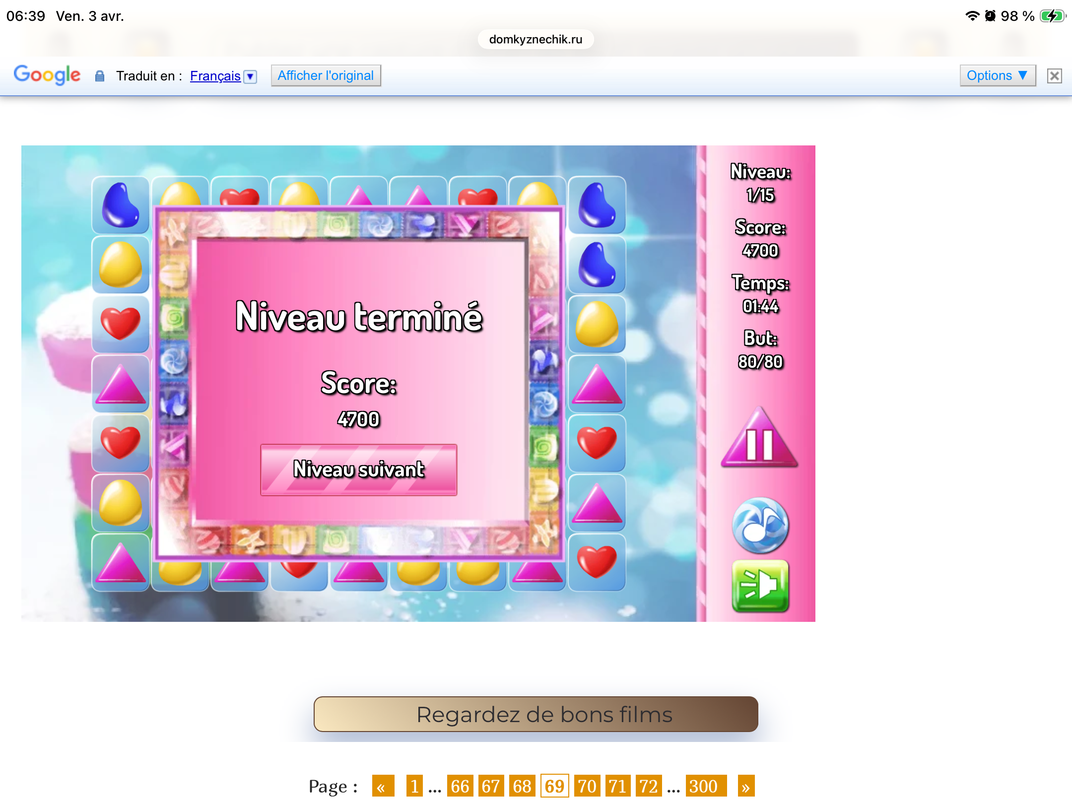This screenshot has height=804, width=1072.
Task: Click Afficher l'original button
Action: tap(326, 75)
